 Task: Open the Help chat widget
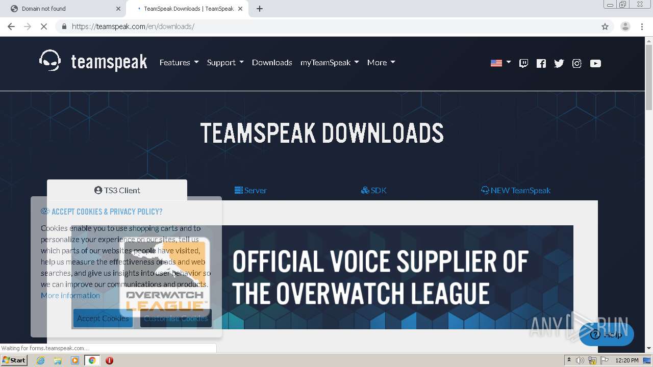pos(607,334)
